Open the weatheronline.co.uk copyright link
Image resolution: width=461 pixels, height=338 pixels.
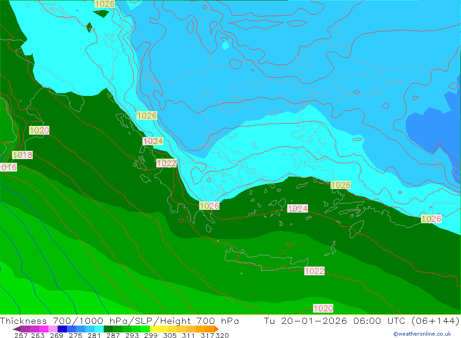click(422, 333)
